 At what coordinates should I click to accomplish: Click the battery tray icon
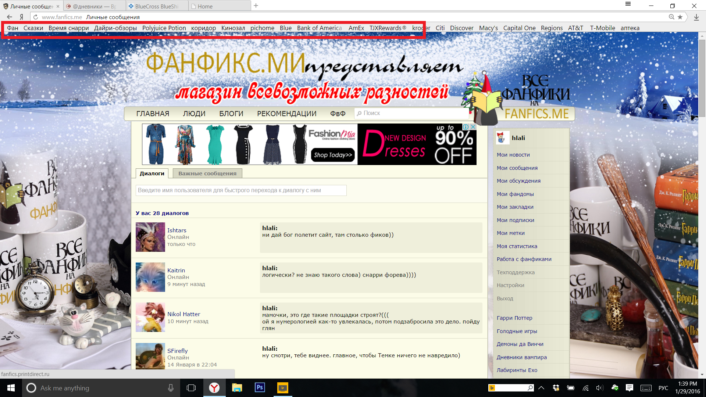[x=571, y=388]
